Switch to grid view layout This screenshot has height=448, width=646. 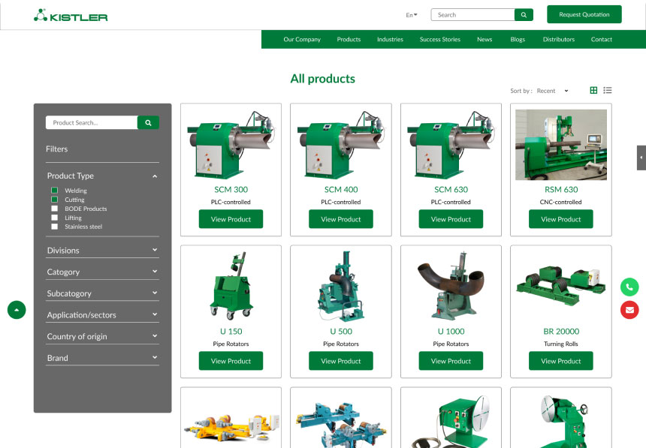click(x=593, y=90)
